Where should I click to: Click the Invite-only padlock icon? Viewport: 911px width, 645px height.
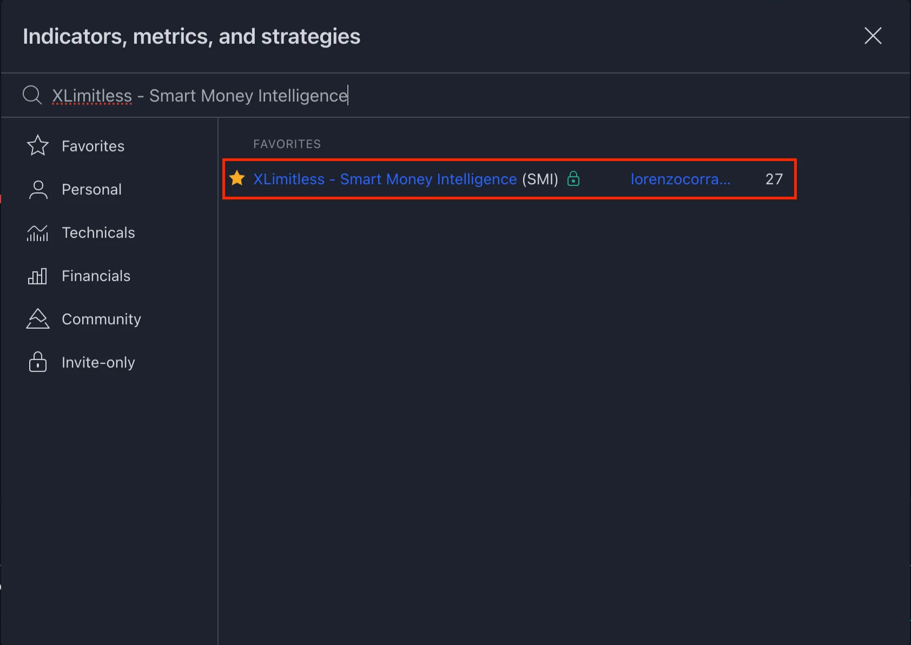click(x=38, y=362)
